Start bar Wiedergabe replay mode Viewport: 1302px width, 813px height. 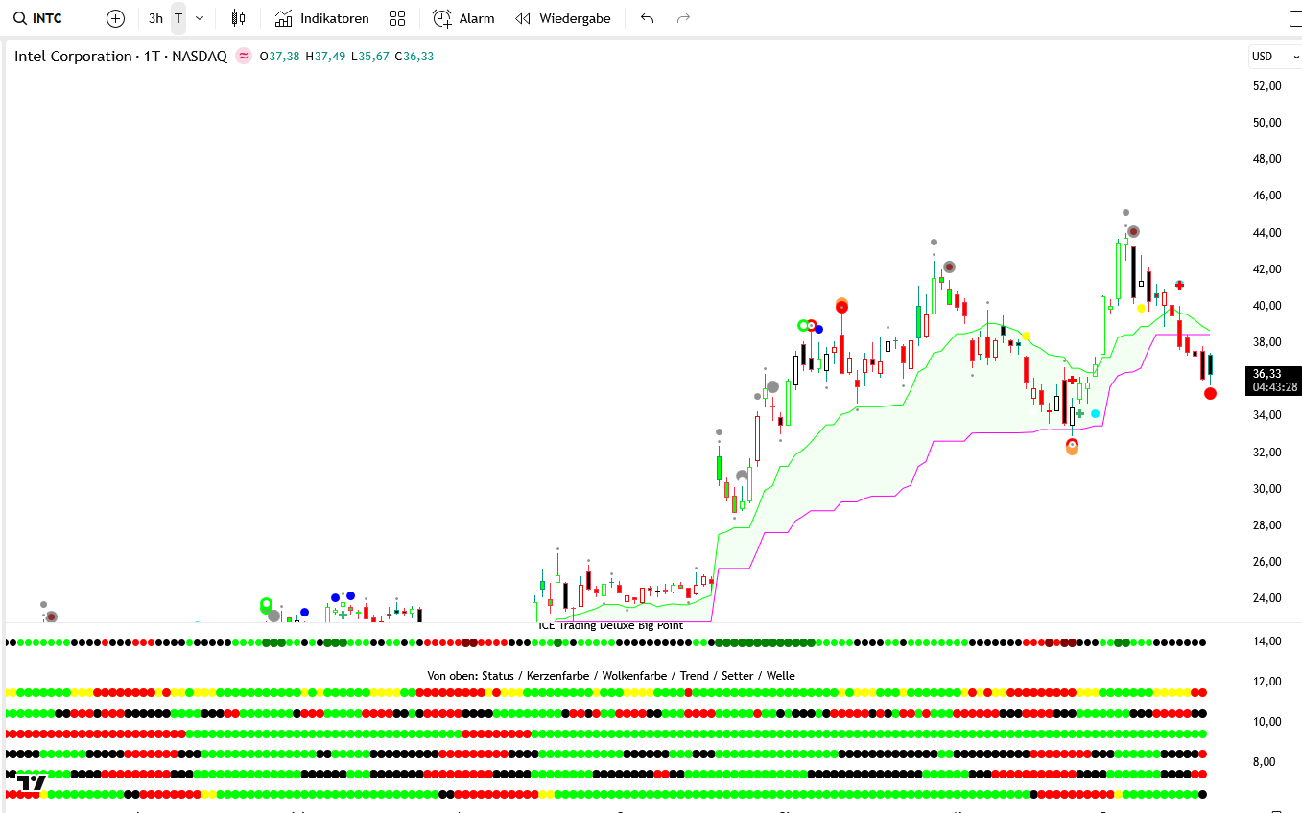563,18
